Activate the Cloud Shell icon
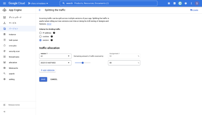The height and width of the screenshot is (115, 202). click(x=175, y=3)
